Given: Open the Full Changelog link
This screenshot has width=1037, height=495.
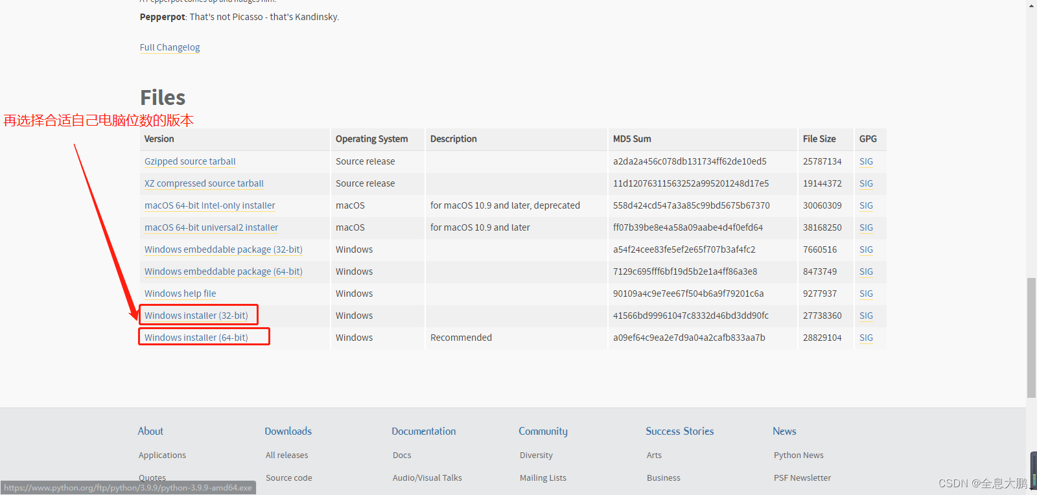Looking at the screenshot, I should coord(170,47).
